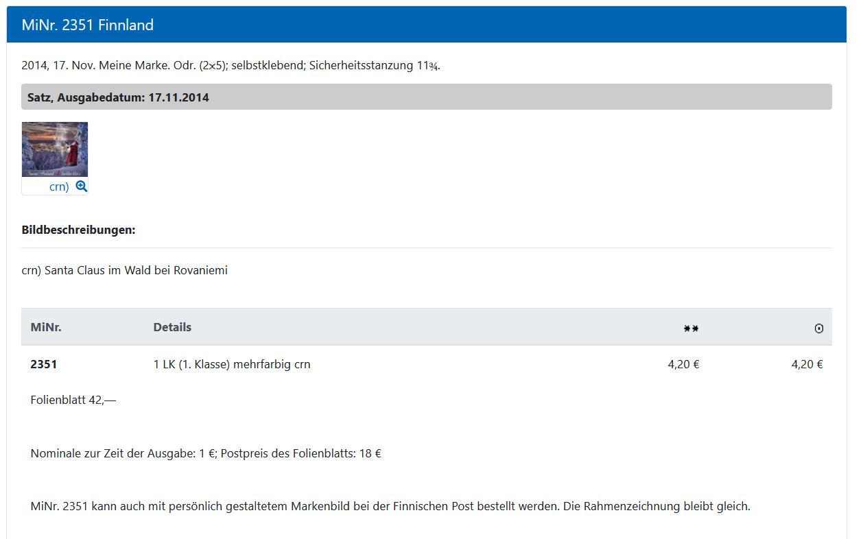Click the used/cancelled circle-dot column icon
Screen dimensions: 863x539
(818, 328)
